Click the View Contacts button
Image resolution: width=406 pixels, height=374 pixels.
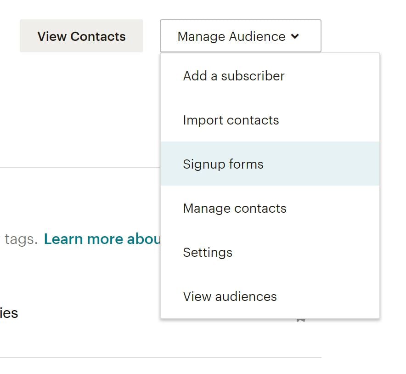[81, 36]
